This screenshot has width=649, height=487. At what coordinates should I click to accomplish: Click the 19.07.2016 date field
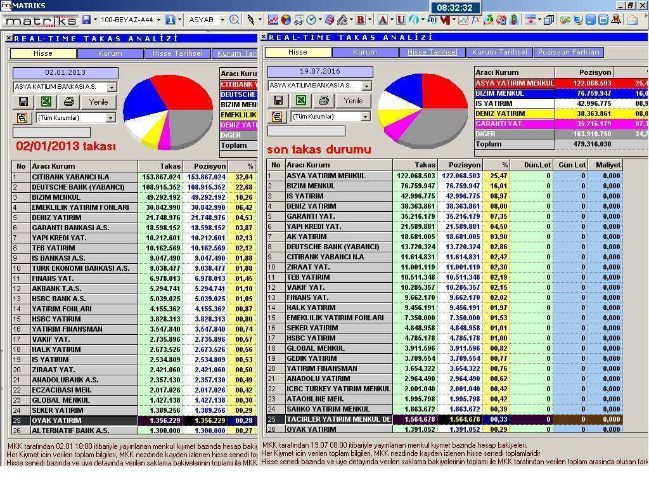pos(311,72)
